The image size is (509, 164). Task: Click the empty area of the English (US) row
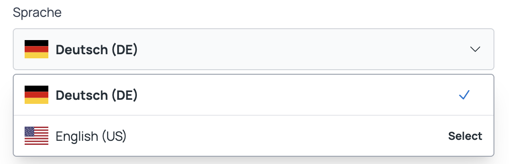tap(286, 136)
